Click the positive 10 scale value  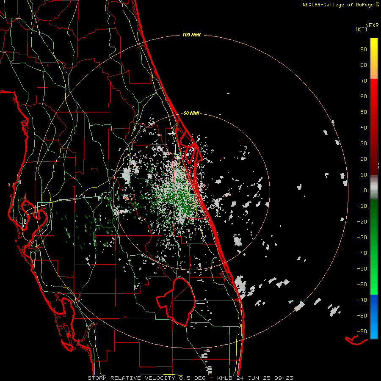point(364,175)
